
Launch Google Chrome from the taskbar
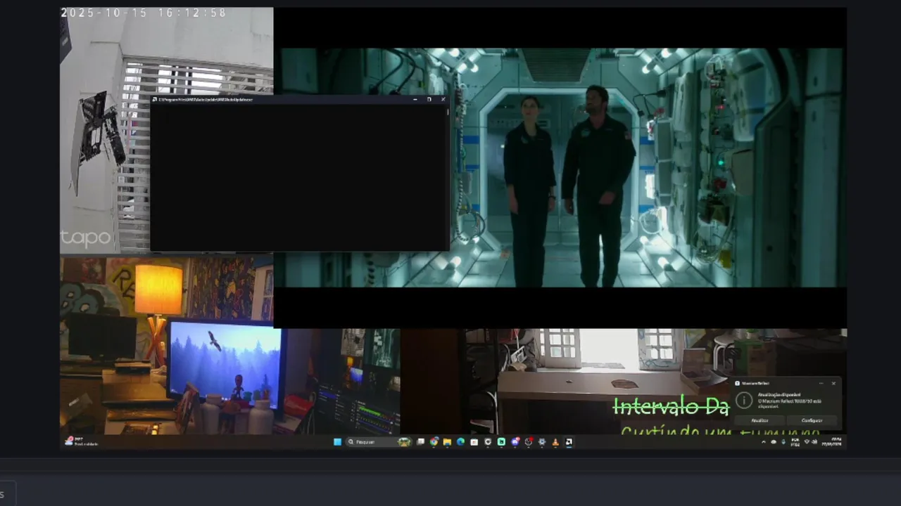[x=434, y=442]
